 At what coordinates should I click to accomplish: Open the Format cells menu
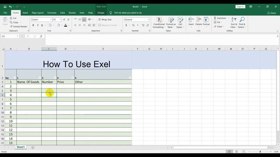[x=206, y=22]
